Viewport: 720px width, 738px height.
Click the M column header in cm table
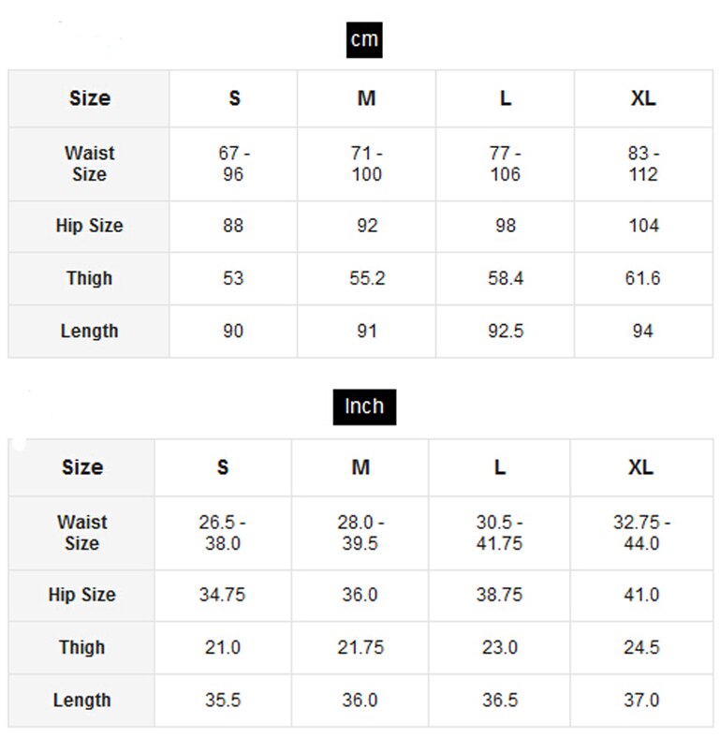366,98
